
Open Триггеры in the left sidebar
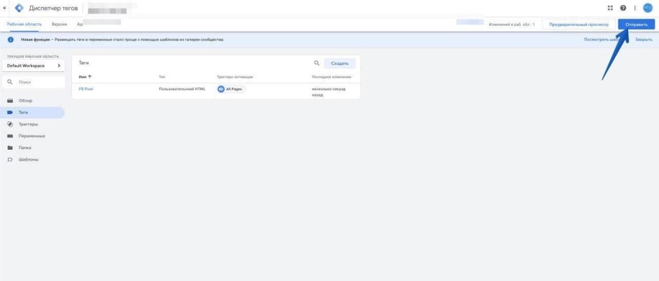coord(28,124)
